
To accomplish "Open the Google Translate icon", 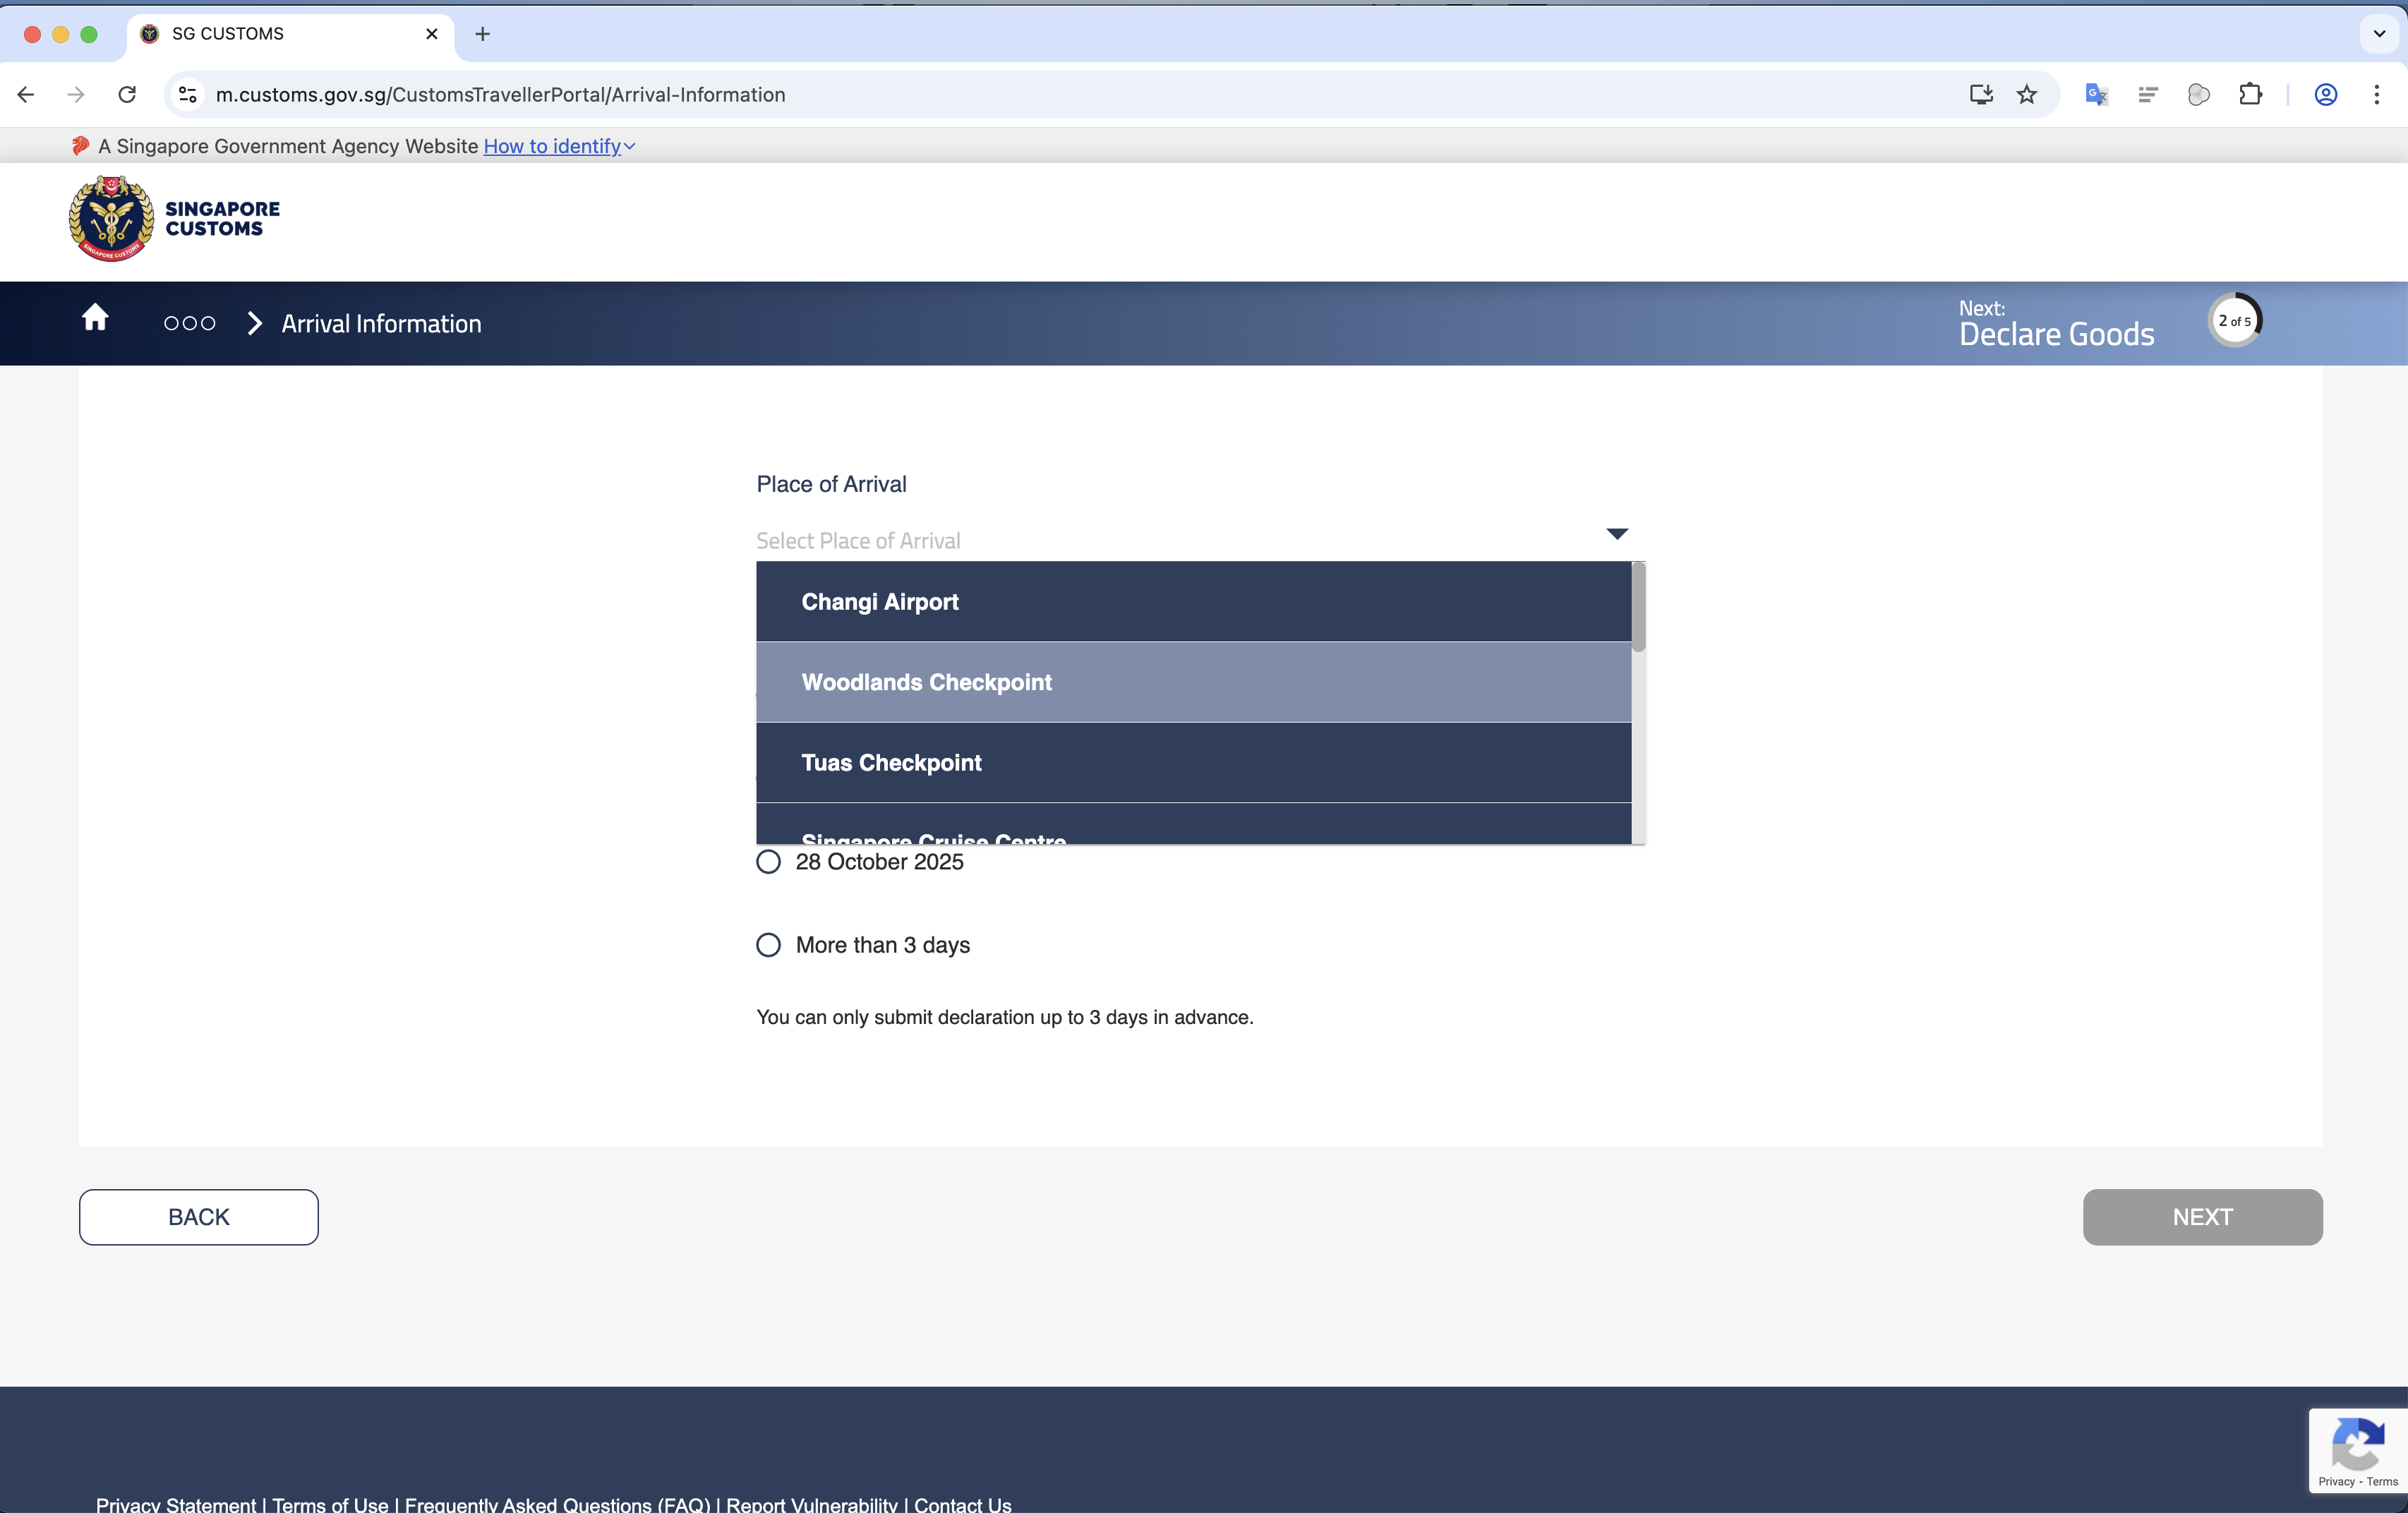I will click(2097, 94).
